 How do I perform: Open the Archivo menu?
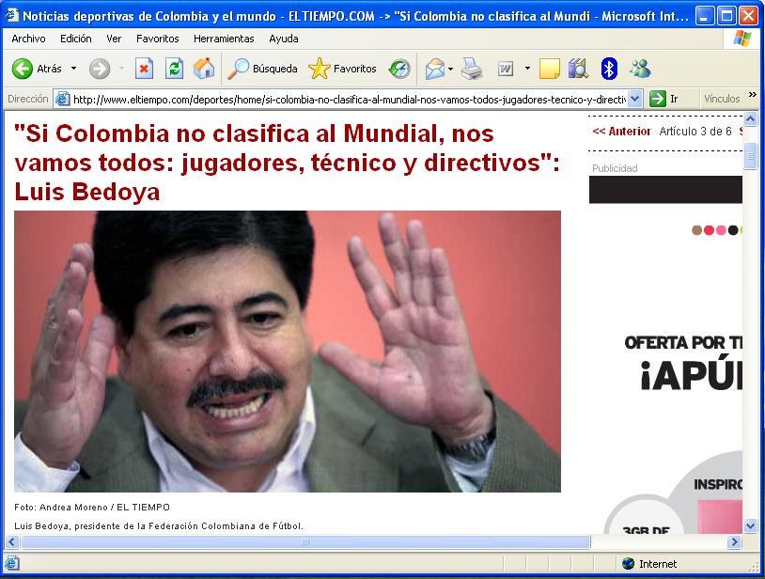tap(28, 39)
